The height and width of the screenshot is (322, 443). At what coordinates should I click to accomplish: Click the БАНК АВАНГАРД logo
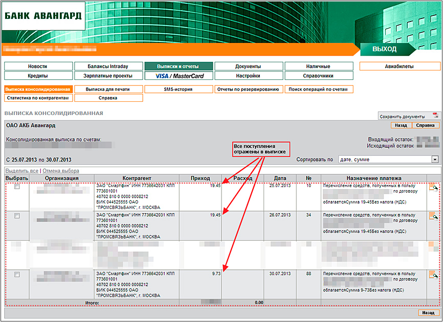(43, 16)
